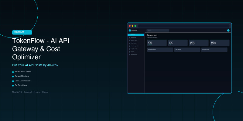Image resolution: width=243 pixels, height=121 pixels.
Task: Click the Search input field
Action: [x=158, y=31]
